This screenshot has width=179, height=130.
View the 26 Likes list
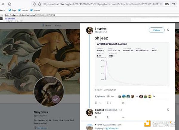click(x=110, y=96)
